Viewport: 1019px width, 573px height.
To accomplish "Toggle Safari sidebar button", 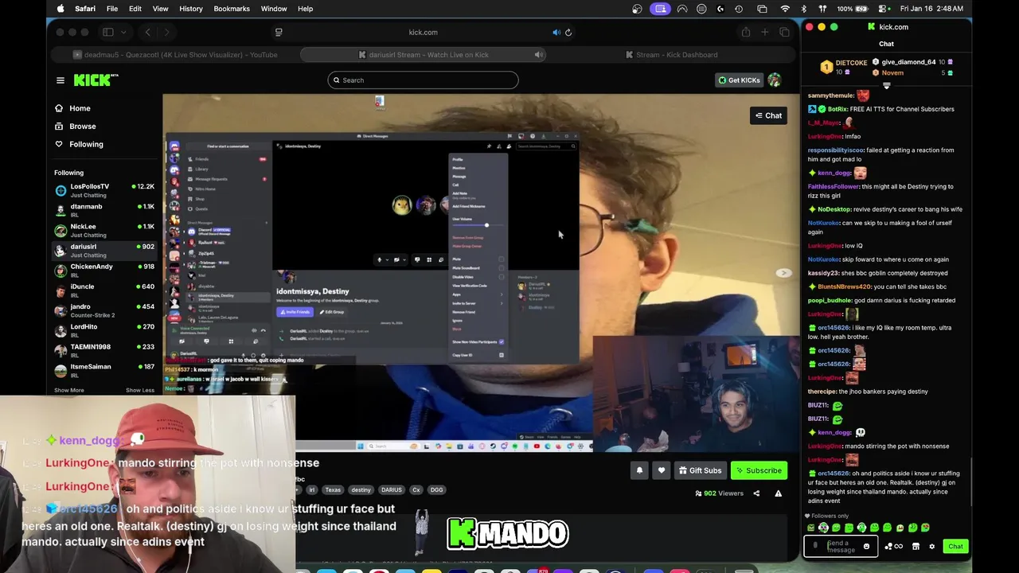I will tap(107, 33).
